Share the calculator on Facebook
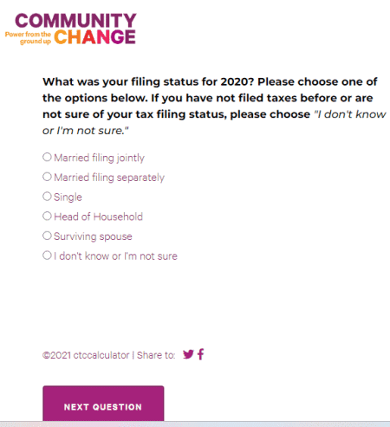Image resolution: width=390 pixels, height=427 pixels. click(x=201, y=354)
